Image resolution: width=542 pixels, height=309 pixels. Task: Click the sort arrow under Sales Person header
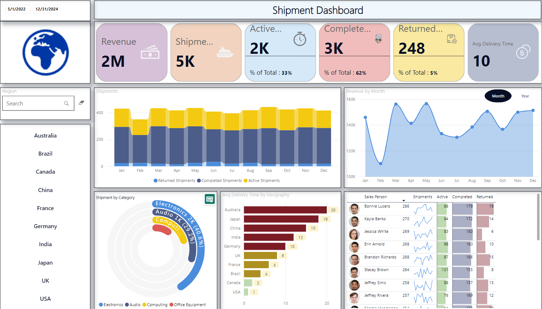pyautogui.click(x=404, y=201)
